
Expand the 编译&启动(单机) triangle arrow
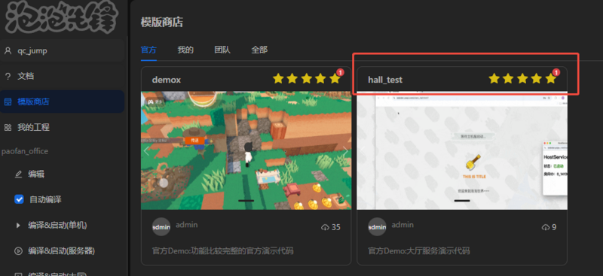[18, 226]
